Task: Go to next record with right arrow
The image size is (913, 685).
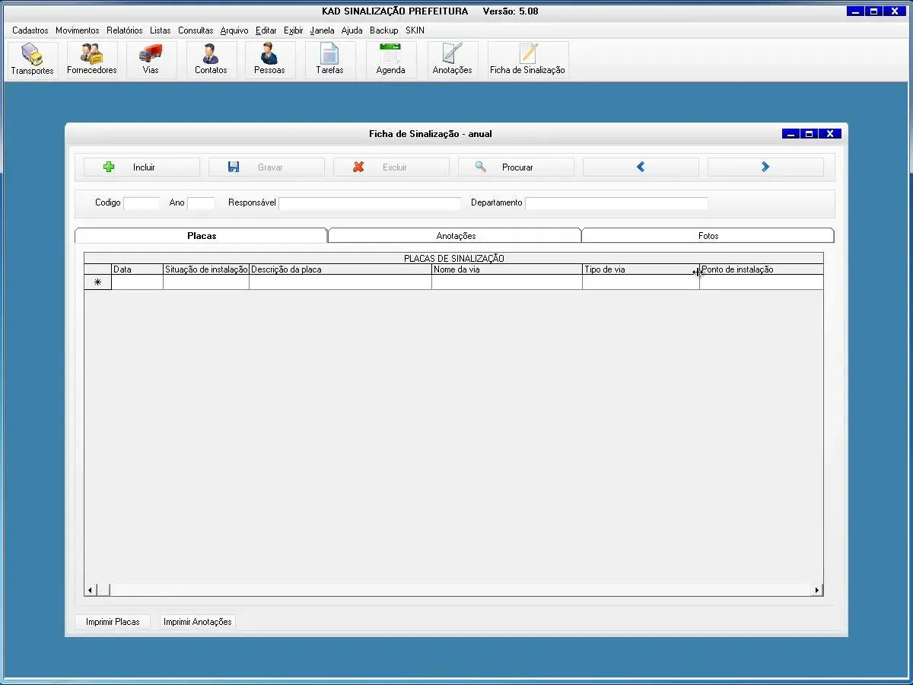Action: [765, 167]
